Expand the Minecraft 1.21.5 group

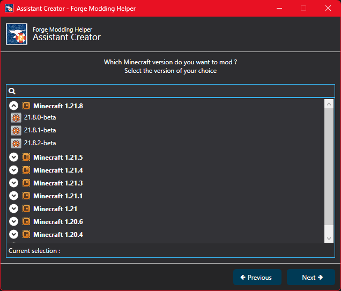(13, 157)
